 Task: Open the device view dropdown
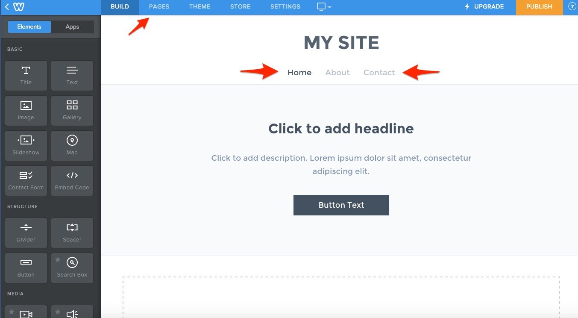click(324, 7)
